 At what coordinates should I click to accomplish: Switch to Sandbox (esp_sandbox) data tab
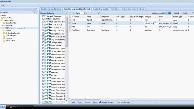(x=51, y=9)
